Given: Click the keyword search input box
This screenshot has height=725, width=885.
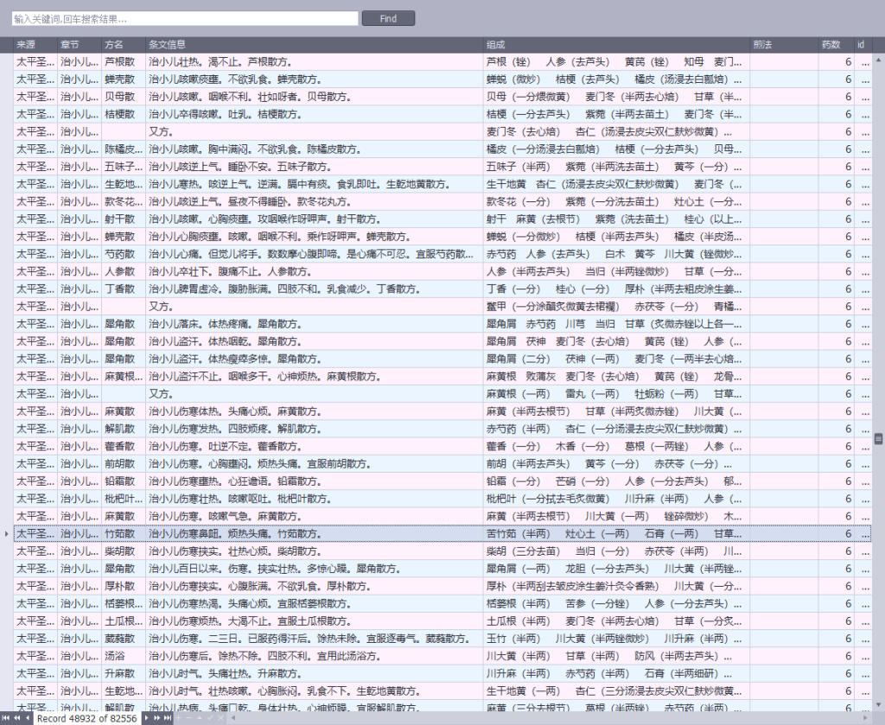Looking at the screenshot, I should point(185,18).
